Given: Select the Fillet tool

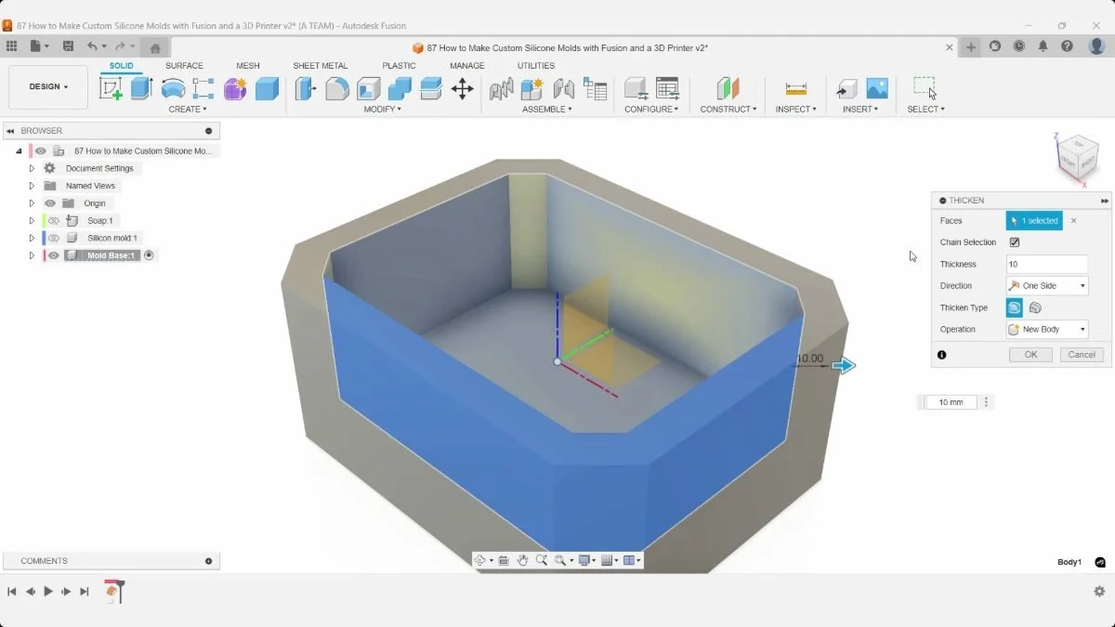Looking at the screenshot, I should 337,88.
